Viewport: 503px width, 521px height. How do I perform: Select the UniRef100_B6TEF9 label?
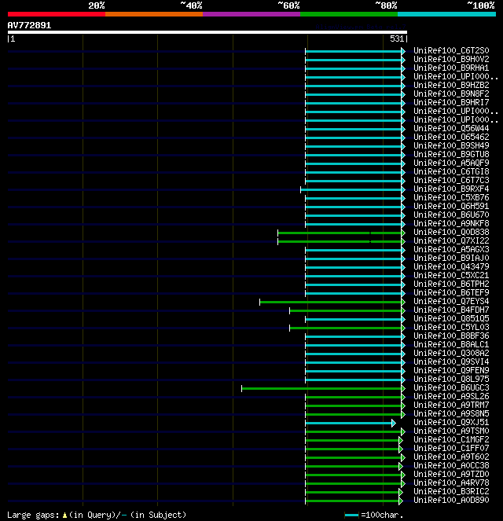point(451,292)
